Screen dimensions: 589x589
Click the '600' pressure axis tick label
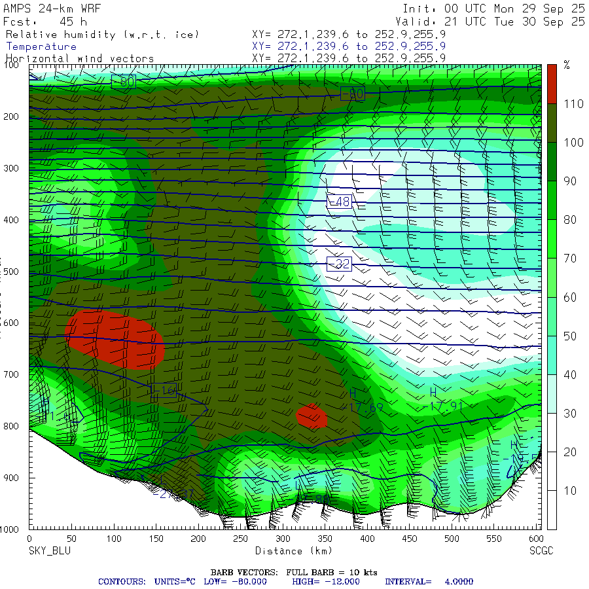pyautogui.click(x=11, y=323)
